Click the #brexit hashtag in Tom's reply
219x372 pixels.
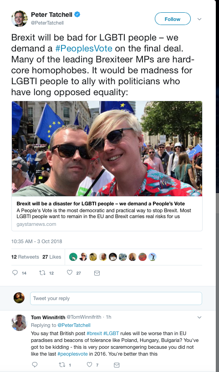click(94, 333)
